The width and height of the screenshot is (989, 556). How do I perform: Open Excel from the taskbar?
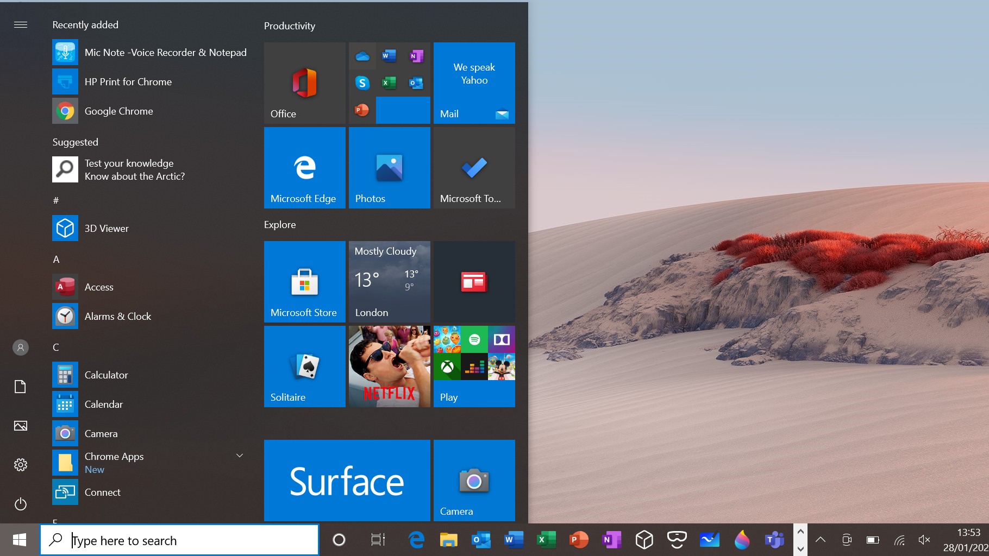click(547, 540)
